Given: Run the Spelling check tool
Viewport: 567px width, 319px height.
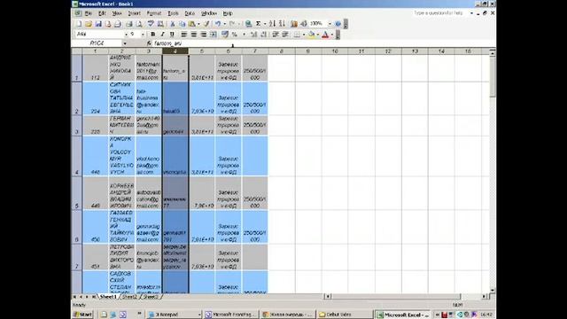Looking at the screenshot, I should [151, 24].
